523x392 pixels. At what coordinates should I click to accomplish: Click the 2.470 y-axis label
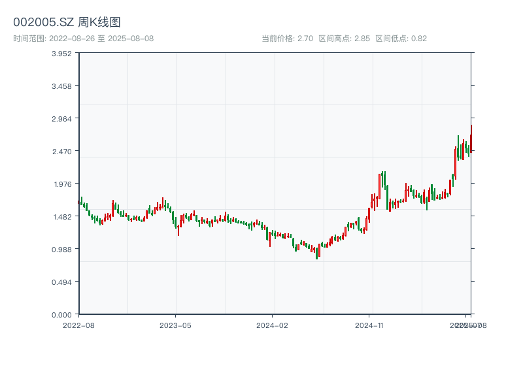click(61, 152)
